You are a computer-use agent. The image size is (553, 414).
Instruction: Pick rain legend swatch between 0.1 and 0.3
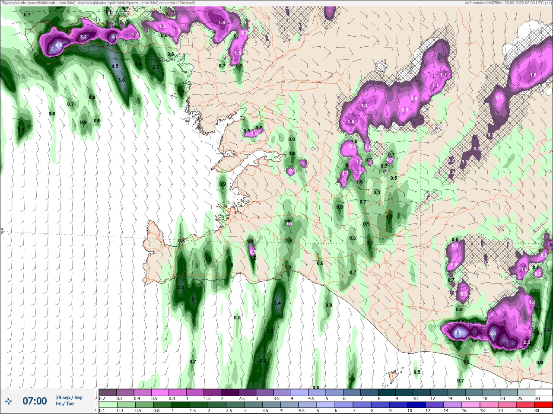click(x=108, y=404)
